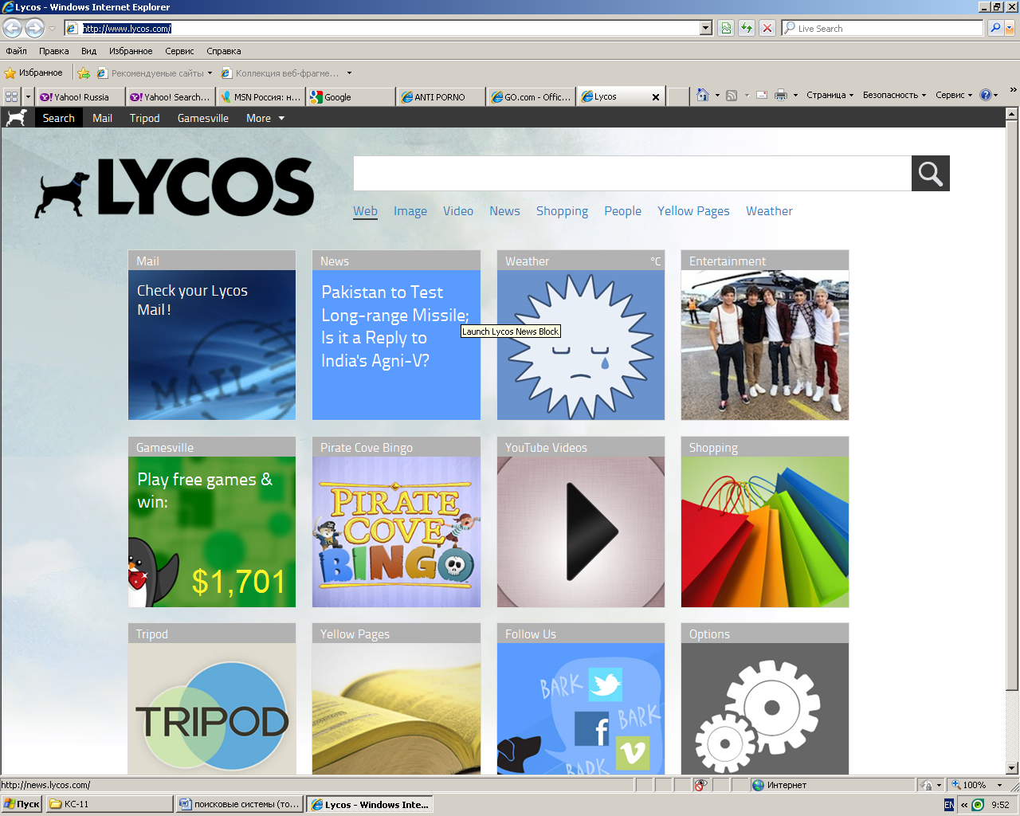This screenshot has width=1020, height=816.
Task: Select the Video search link
Action: [458, 211]
